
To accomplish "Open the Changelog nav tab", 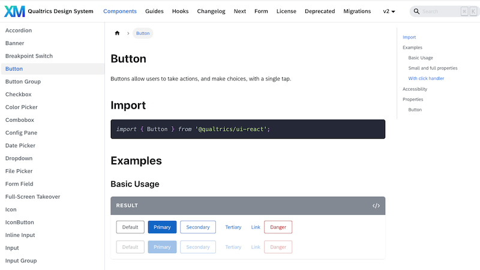I will [x=211, y=11].
